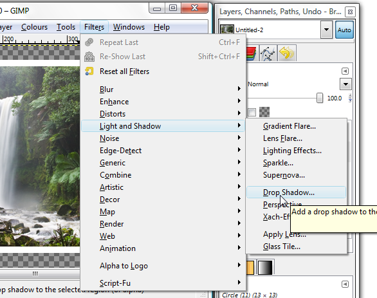The width and height of the screenshot is (377, 298).
Task: Click the opacity value field showing 100.0
Action: coord(335,98)
